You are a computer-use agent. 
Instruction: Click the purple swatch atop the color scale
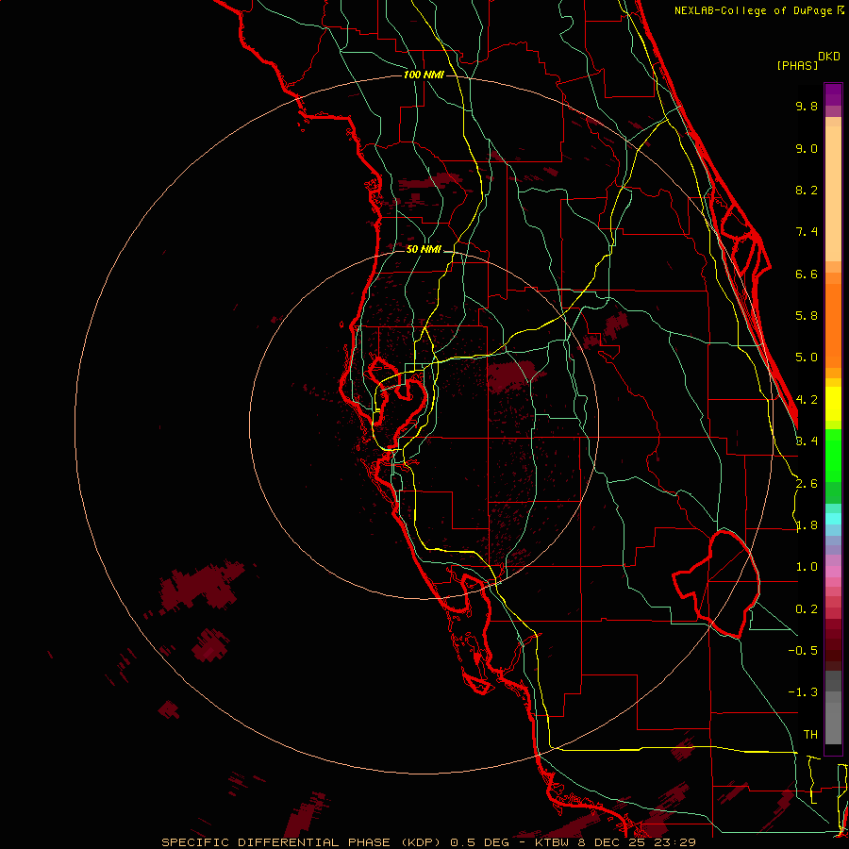(833, 94)
